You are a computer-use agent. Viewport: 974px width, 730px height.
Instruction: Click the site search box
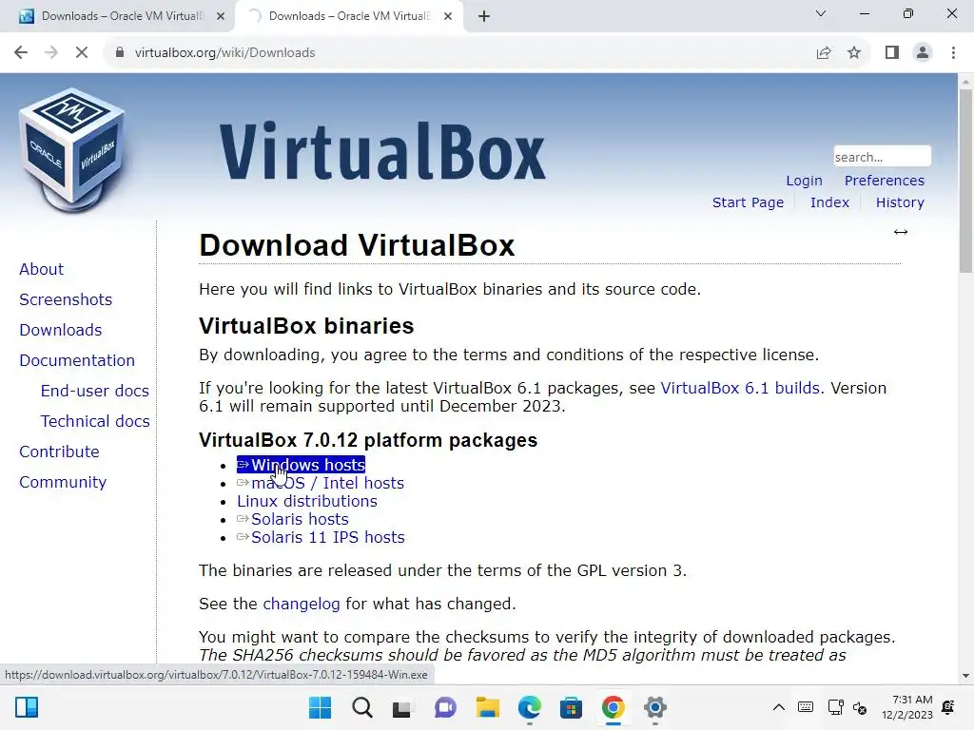pyautogui.click(x=882, y=157)
